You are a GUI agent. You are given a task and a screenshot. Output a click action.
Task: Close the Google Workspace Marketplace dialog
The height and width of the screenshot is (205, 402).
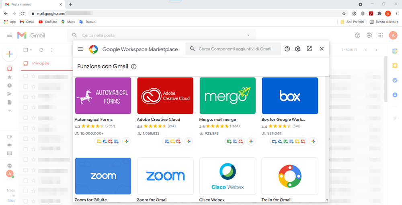(x=322, y=49)
